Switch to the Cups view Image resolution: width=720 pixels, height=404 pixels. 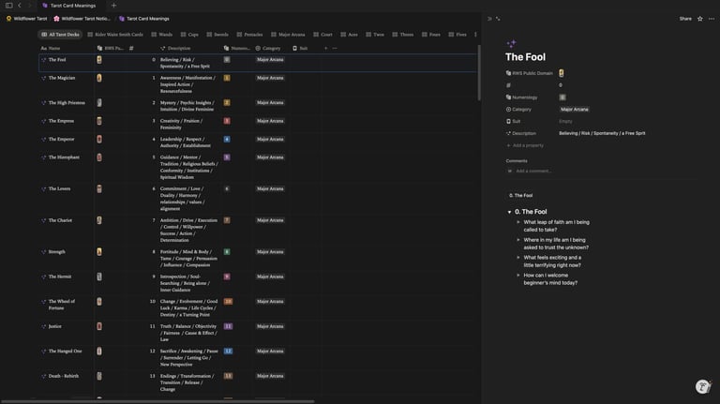pyautogui.click(x=189, y=35)
